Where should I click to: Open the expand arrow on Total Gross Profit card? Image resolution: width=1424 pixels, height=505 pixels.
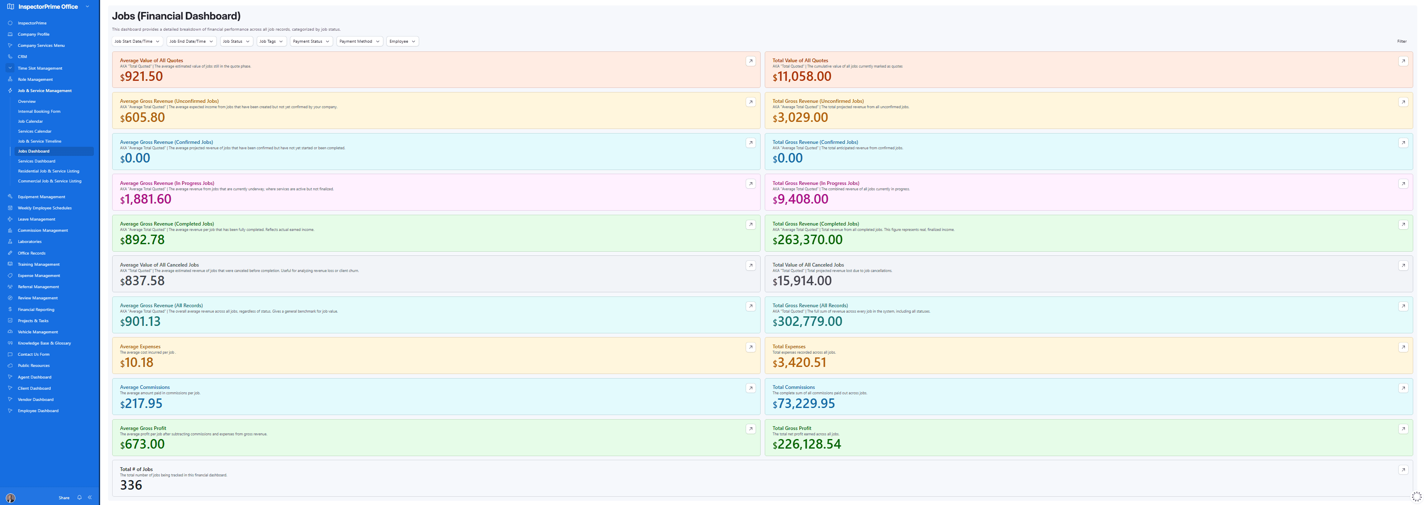[1403, 429]
